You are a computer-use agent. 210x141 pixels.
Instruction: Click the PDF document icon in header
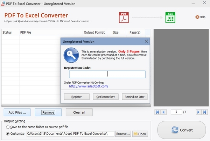point(124,17)
